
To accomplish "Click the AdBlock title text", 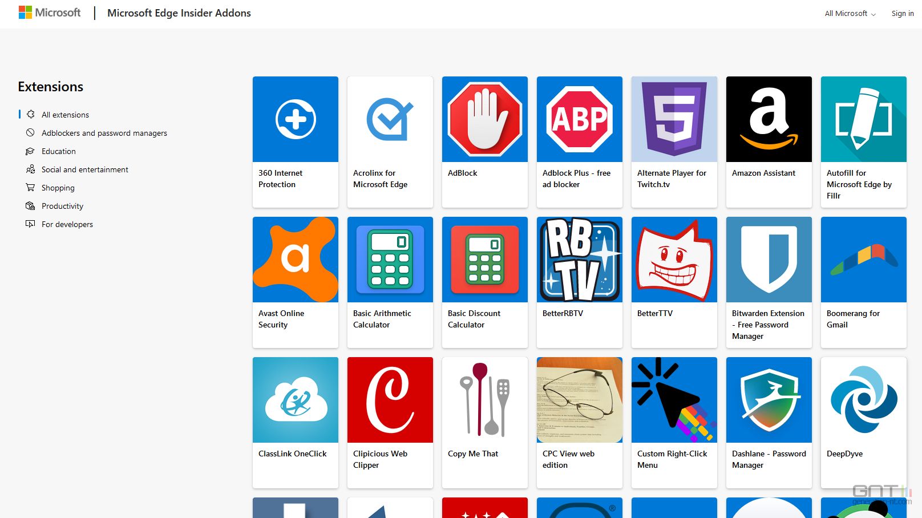I will point(463,173).
